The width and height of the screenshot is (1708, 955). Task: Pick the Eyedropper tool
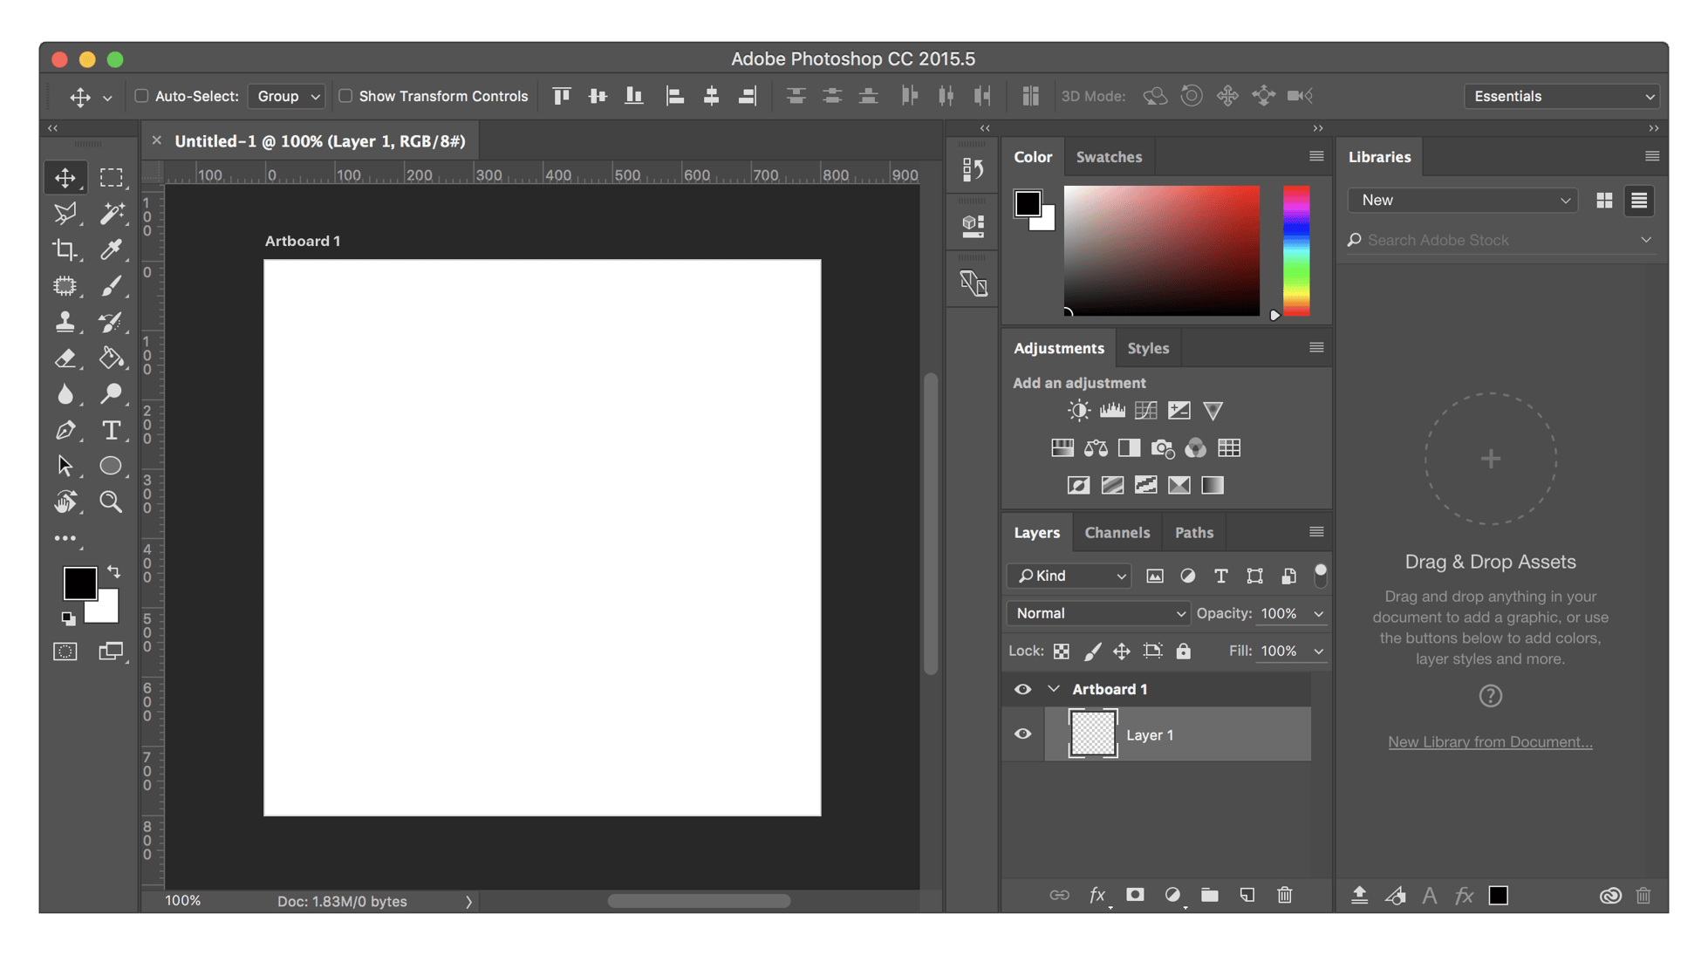coord(113,249)
